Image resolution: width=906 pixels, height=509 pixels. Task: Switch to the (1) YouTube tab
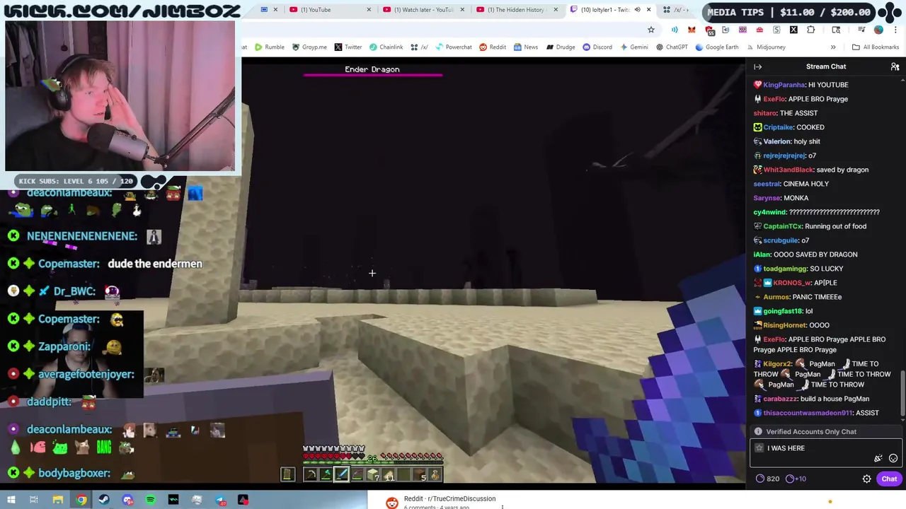[x=330, y=10]
